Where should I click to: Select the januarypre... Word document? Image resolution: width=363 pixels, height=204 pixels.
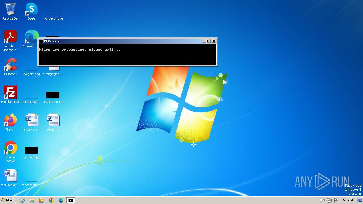pyautogui.click(x=31, y=122)
